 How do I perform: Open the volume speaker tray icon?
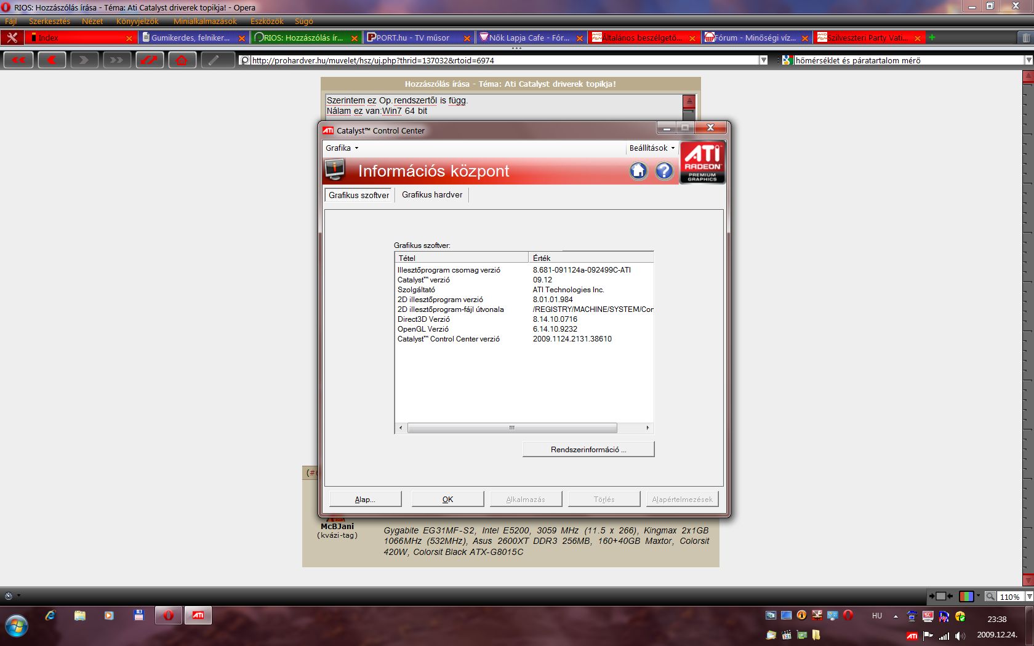960,636
